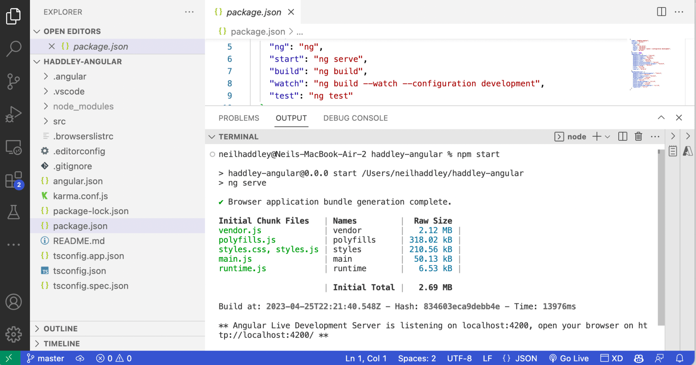
Task: Click the Manage settings gear icon
Action: pyautogui.click(x=14, y=334)
